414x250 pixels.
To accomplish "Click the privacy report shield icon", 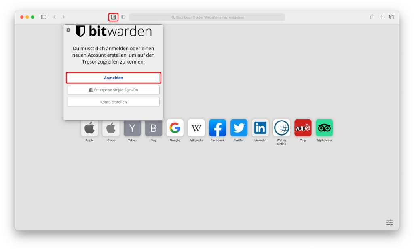I will coord(123,17).
